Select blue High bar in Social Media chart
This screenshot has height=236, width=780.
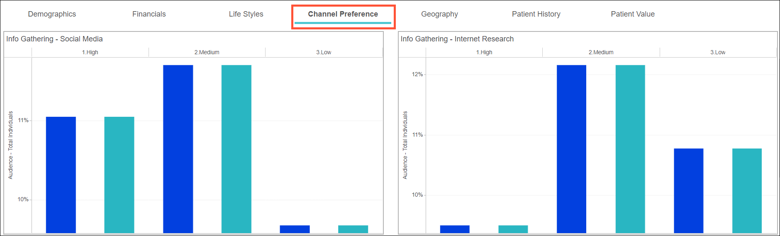pyautogui.click(x=61, y=175)
